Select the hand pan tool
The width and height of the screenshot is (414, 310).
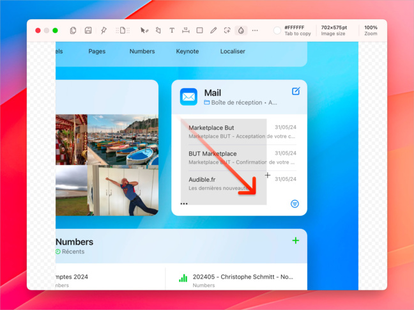point(158,31)
